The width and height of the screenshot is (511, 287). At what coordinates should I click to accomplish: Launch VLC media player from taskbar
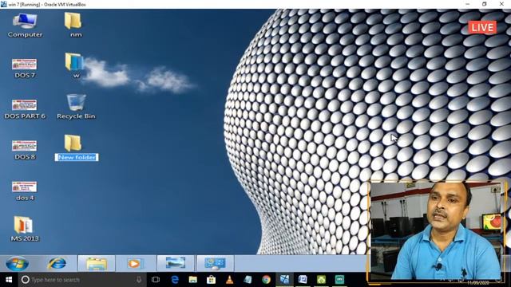229,280
